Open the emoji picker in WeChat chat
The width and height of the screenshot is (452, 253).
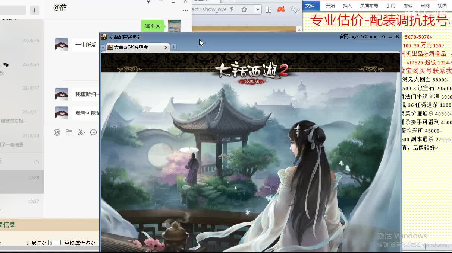57,132
